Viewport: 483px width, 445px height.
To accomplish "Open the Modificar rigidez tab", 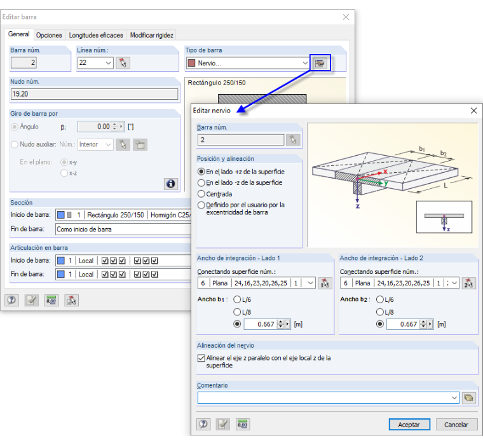I will (151, 35).
